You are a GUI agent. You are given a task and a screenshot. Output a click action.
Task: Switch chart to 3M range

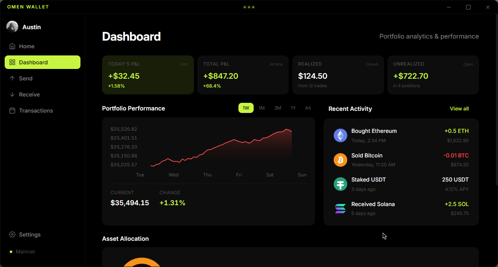277,108
